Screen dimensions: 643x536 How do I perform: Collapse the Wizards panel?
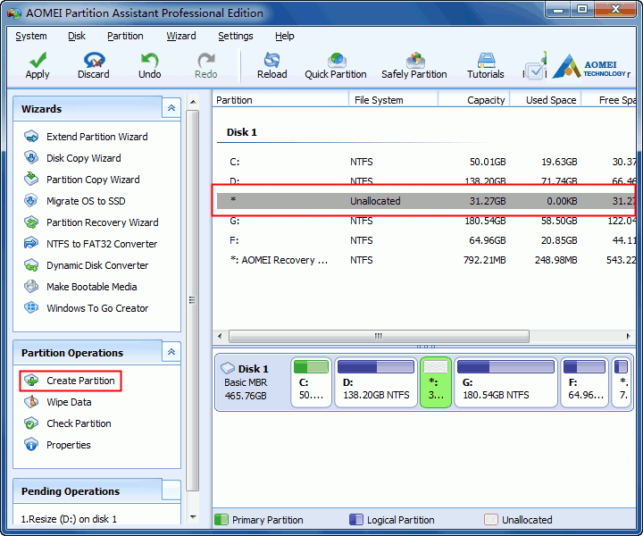pyautogui.click(x=171, y=108)
